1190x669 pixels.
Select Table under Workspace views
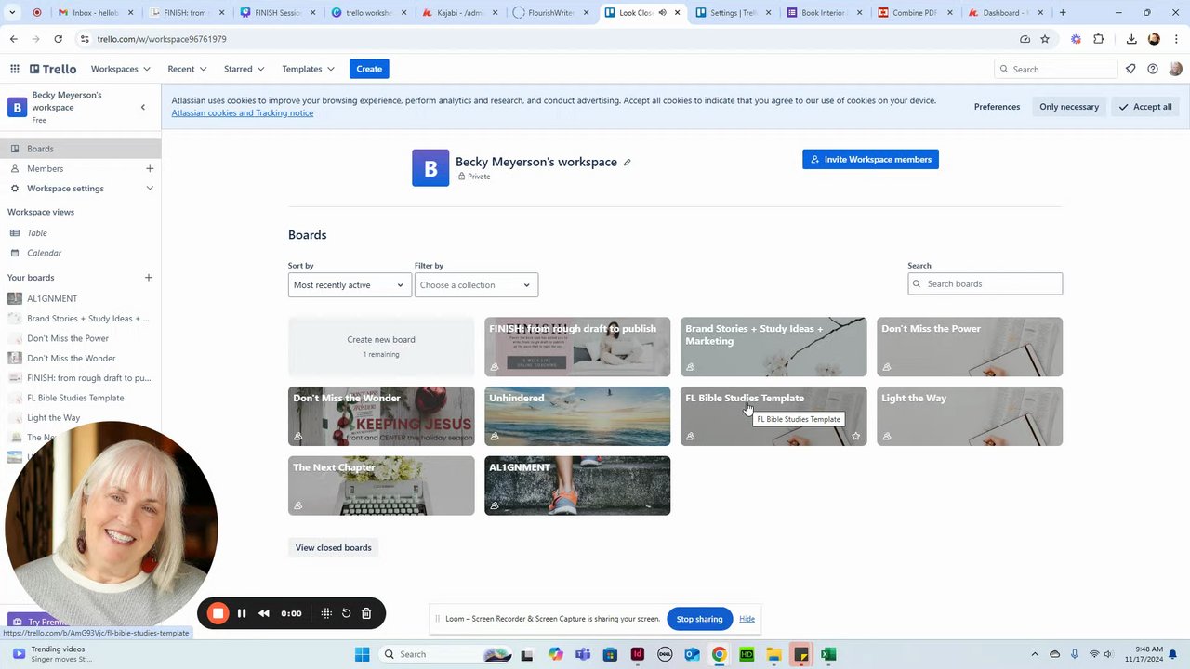click(37, 233)
